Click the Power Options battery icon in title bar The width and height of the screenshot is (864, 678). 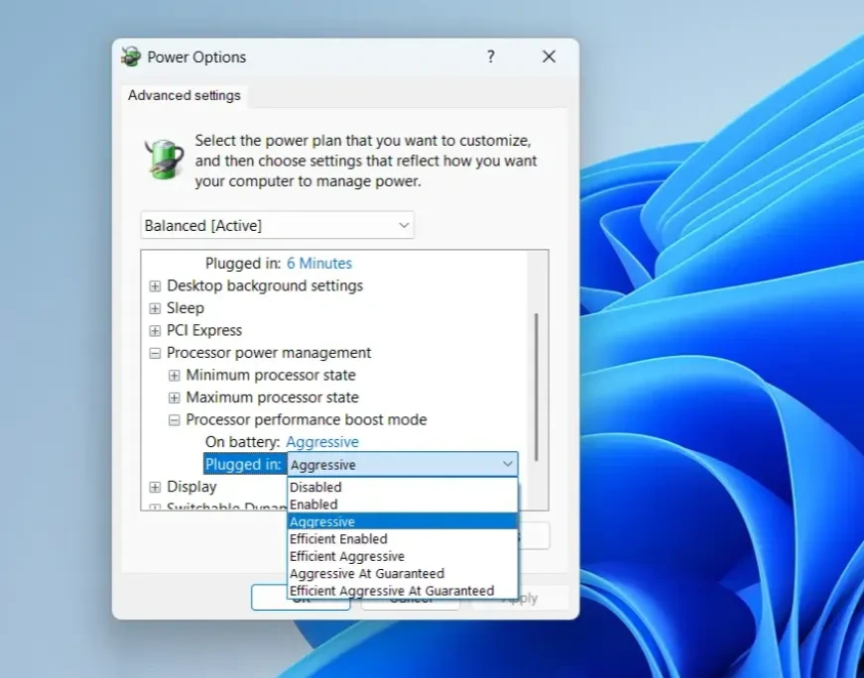click(x=131, y=56)
